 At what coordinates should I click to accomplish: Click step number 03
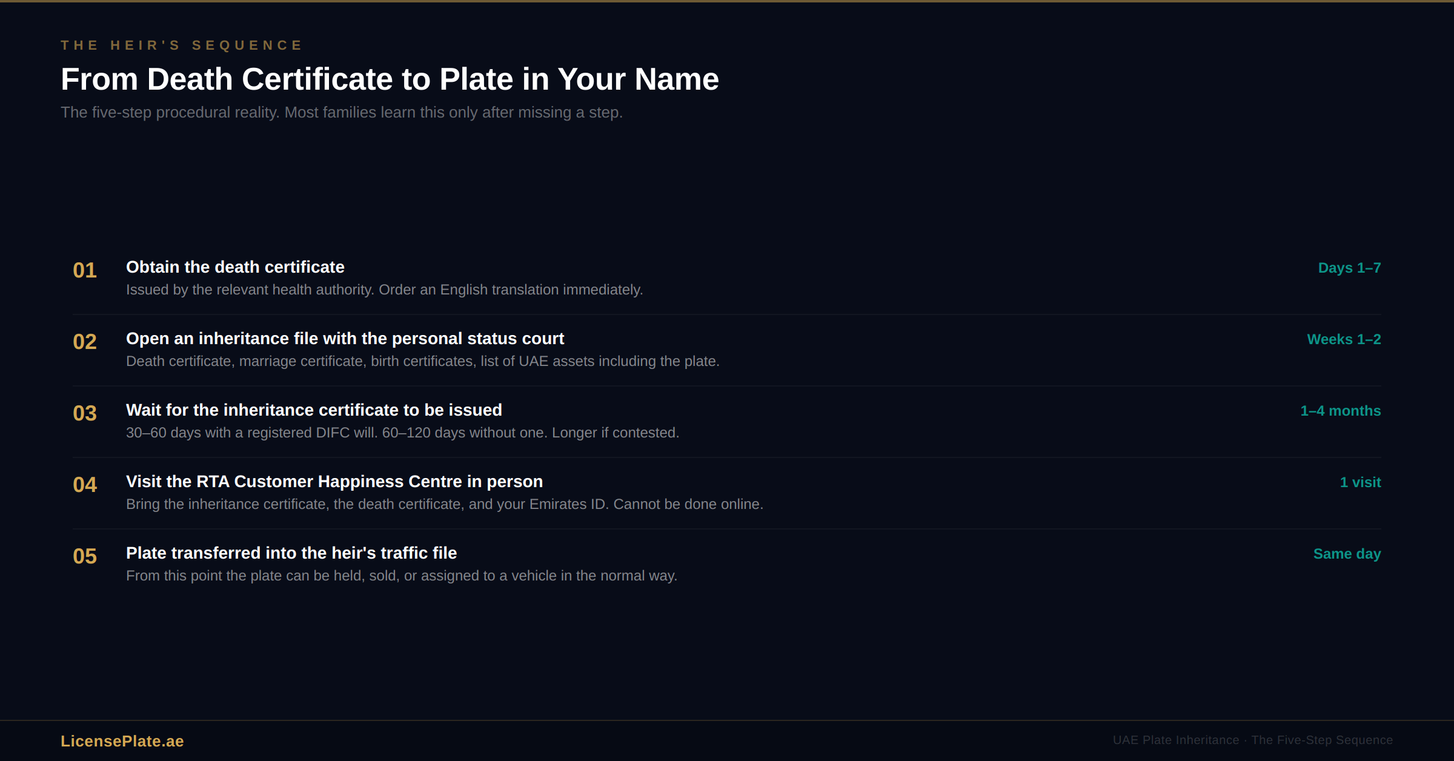(85, 413)
